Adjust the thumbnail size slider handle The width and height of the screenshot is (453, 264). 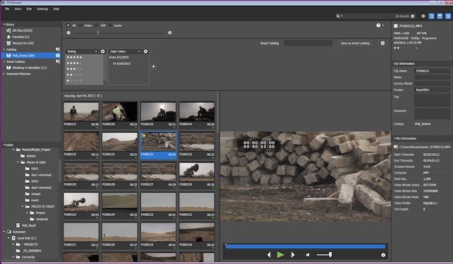(x=98, y=33)
